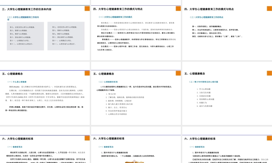Click the title 三、大学生心理健康教育工作的任务和内容
Screen dimensions: 272x163
pos(27,9)
